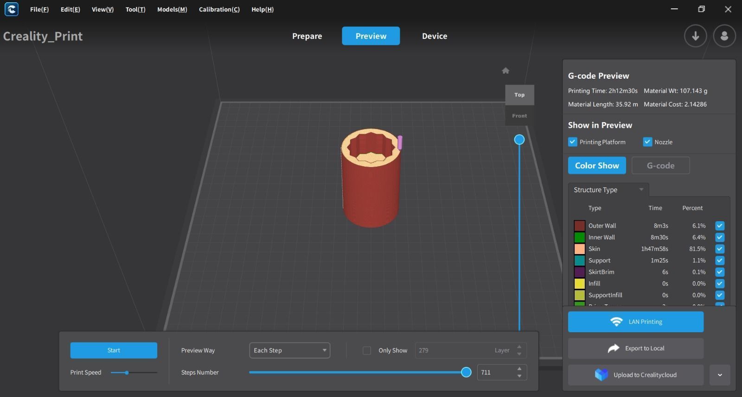Hide Inner Wall in preview
The height and width of the screenshot is (397, 742).
tap(720, 237)
